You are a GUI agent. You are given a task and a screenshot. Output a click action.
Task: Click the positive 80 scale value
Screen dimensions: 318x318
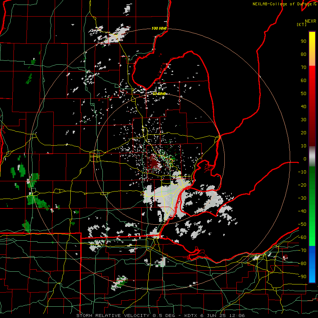tap(304, 54)
